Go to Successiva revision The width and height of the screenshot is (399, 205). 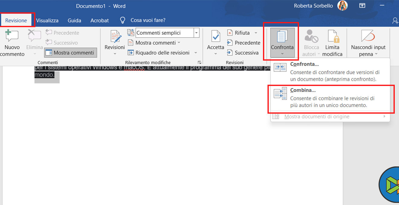pyautogui.click(x=243, y=53)
